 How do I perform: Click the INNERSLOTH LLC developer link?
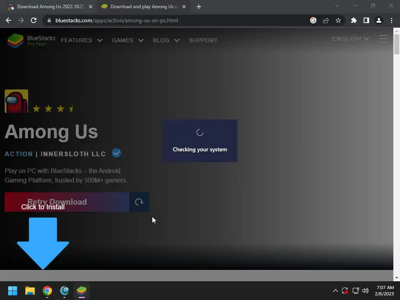tap(73, 154)
